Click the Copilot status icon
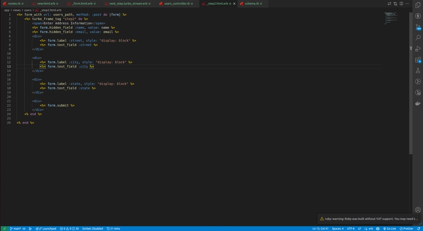Screen dimensions: 423x231 click(x=378, y=228)
